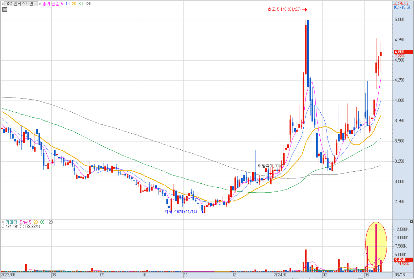Click the 2023/06 date axis label

(8, 275)
